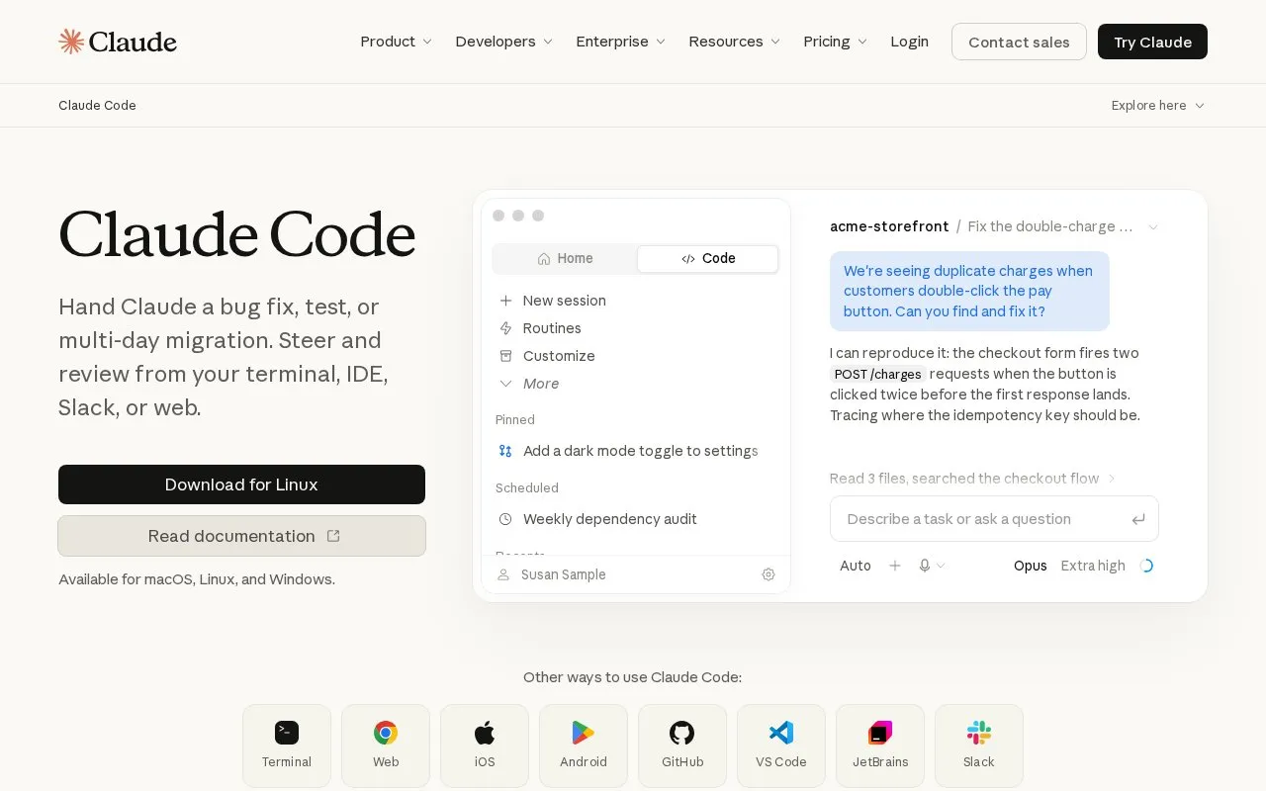The image size is (1266, 791).
Task: Click the clock icon beside Weekly dependency audit
Action: point(505,519)
